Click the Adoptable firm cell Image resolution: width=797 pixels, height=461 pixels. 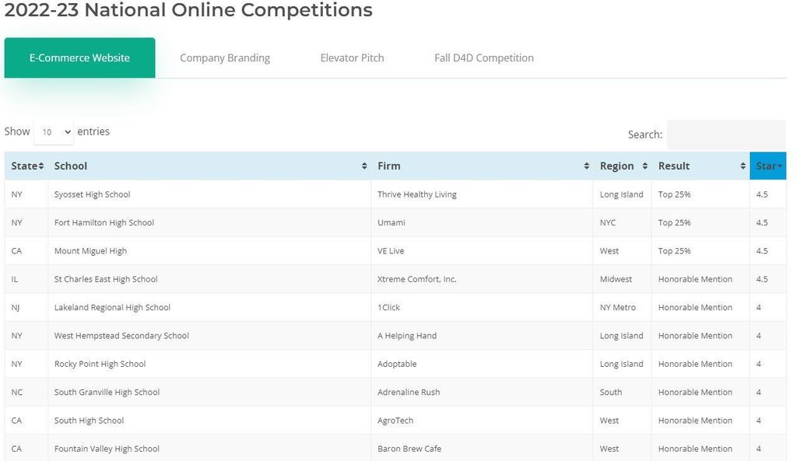482,364
